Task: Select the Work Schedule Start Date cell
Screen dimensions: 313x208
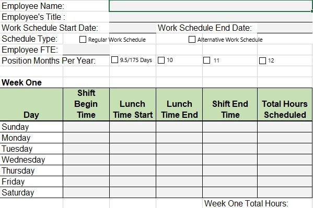Action: click(x=133, y=28)
